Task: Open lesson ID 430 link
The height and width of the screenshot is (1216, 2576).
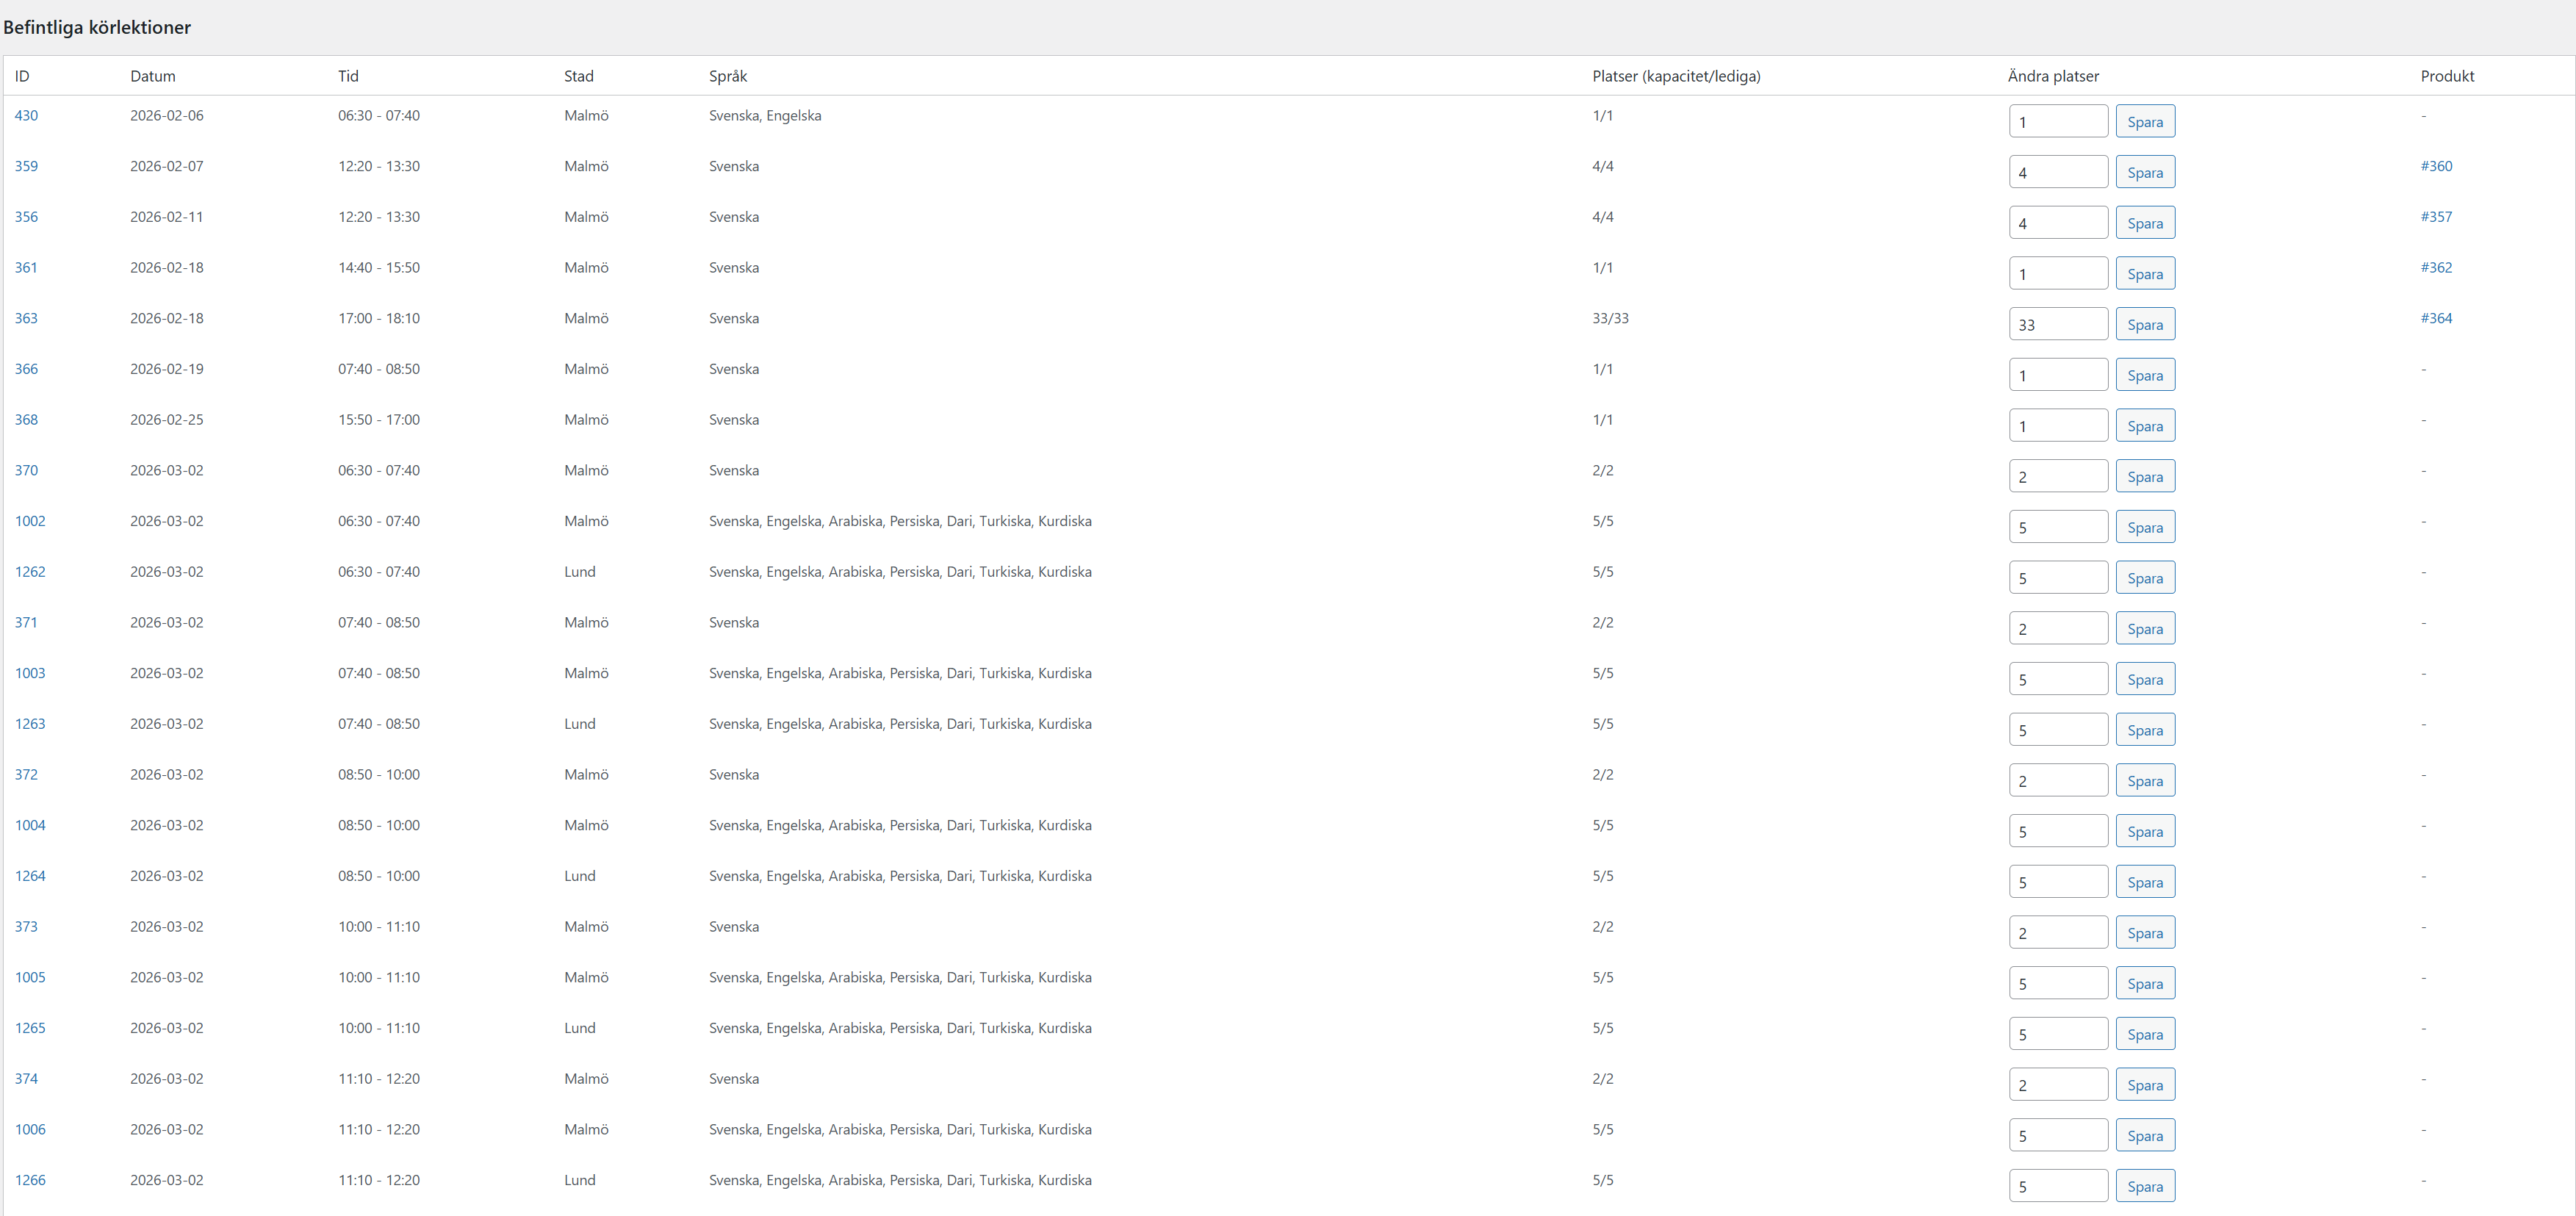Action: [26, 116]
